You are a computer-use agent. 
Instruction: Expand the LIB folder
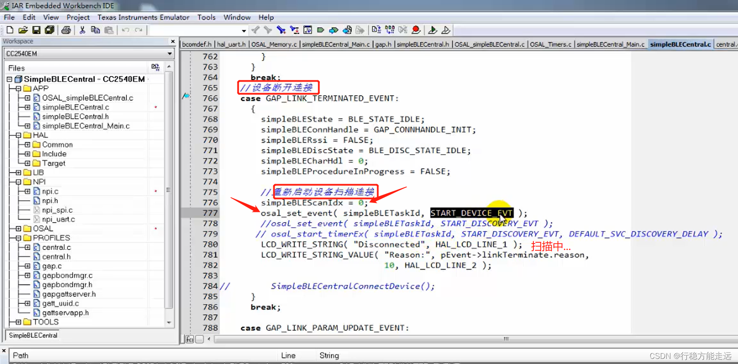(18, 173)
